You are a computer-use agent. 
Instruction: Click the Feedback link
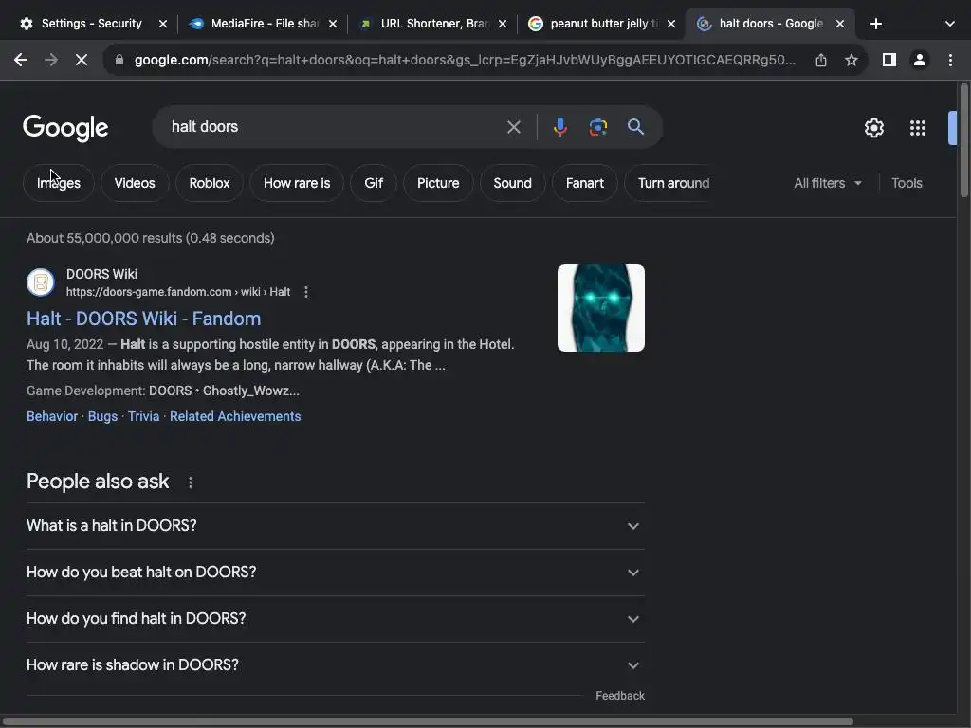point(620,696)
